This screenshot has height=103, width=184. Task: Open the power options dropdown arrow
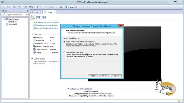click(41, 7)
